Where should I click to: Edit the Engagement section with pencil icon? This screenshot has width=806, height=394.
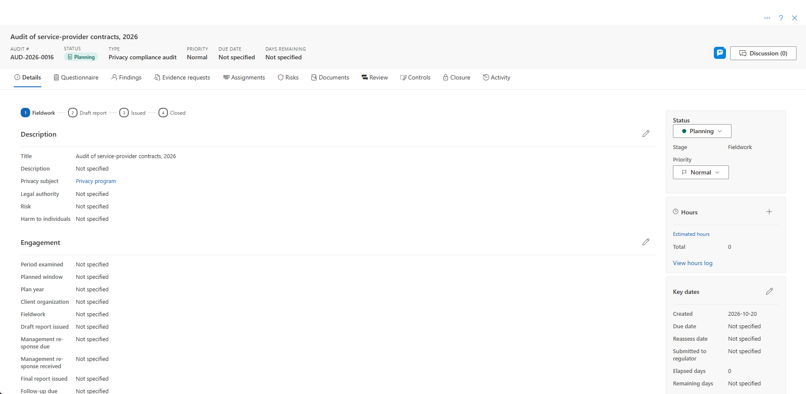646,242
